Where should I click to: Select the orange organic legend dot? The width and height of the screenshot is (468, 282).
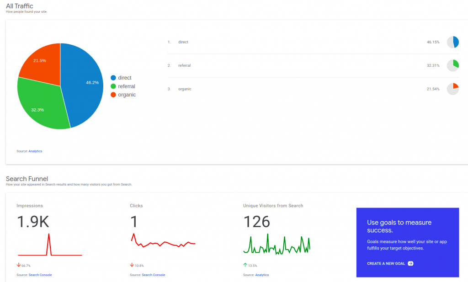pyautogui.click(x=113, y=95)
